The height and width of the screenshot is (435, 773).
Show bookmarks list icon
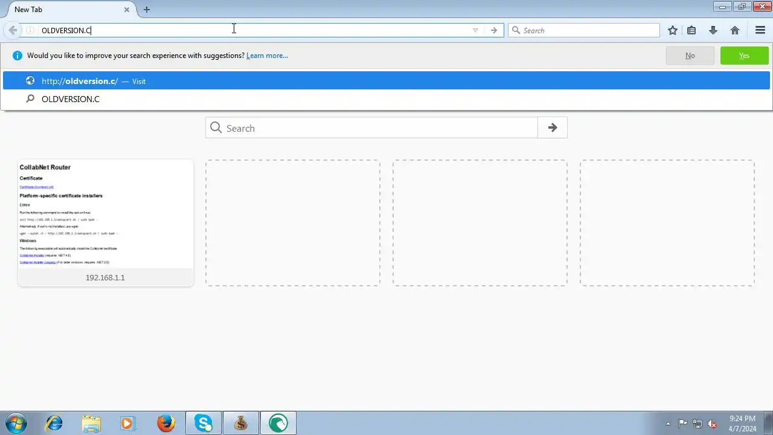[x=691, y=30]
